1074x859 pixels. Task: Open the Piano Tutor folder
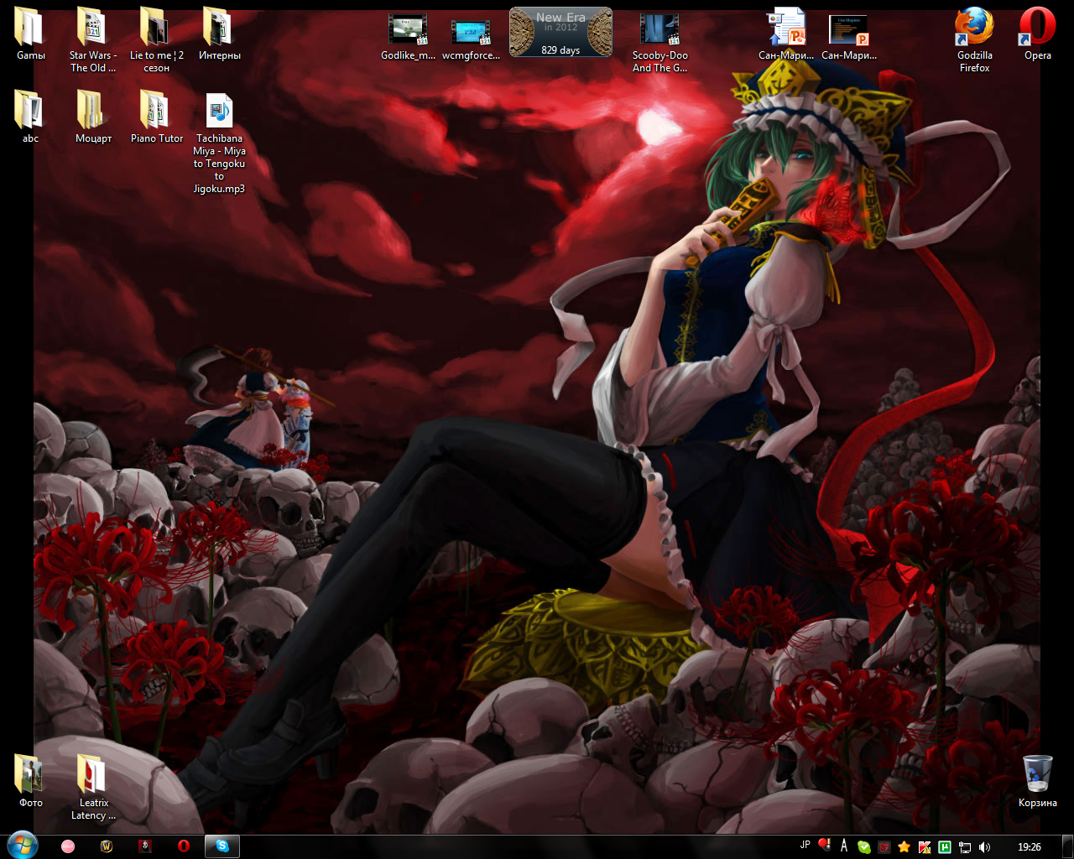[x=156, y=112]
